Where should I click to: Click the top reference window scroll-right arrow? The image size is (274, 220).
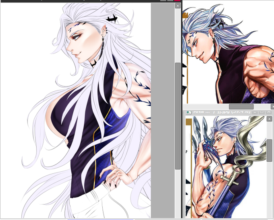pyautogui.click(x=272, y=107)
